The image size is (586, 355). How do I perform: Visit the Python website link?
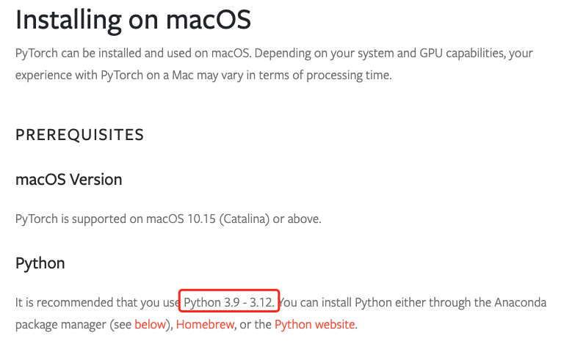pos(315,324)
